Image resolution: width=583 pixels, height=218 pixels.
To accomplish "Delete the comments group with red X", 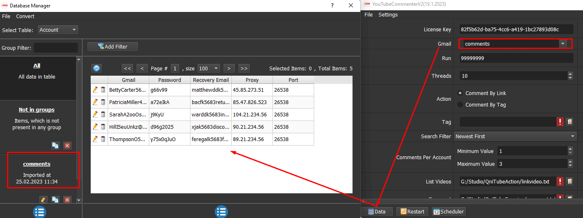I will pos(67,199).
